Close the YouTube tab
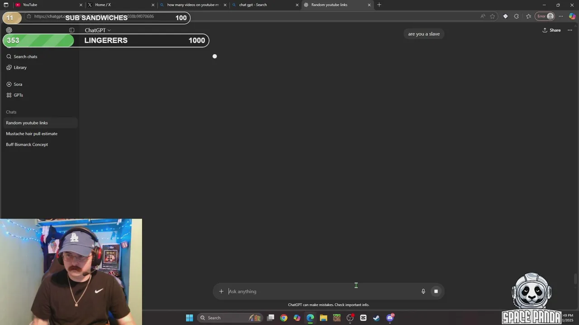This screenshot has width=579, height=325. click(x=81, y=5)
